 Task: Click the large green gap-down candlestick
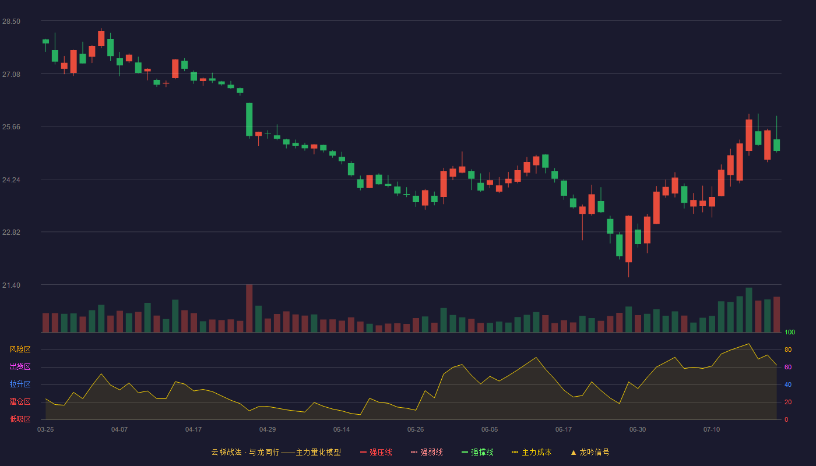click(x=249, y=119)
